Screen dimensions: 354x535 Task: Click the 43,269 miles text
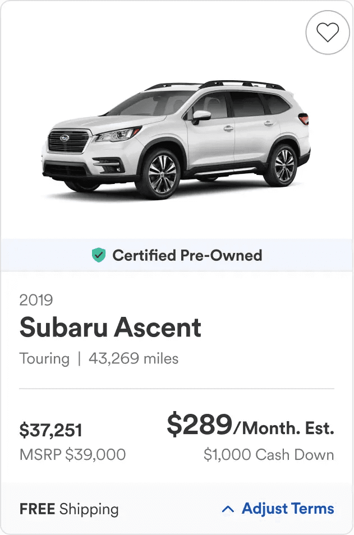(134, 358)
